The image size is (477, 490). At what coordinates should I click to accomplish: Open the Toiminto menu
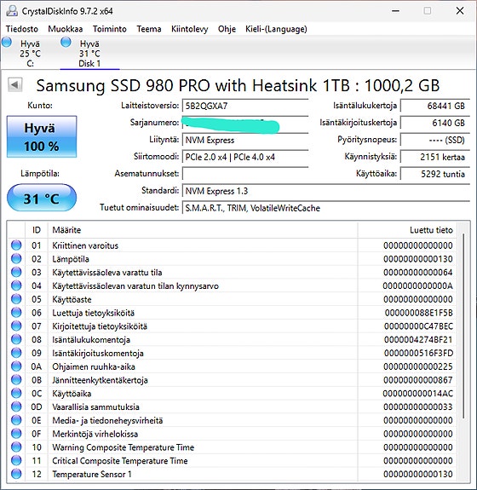[110, 29]
